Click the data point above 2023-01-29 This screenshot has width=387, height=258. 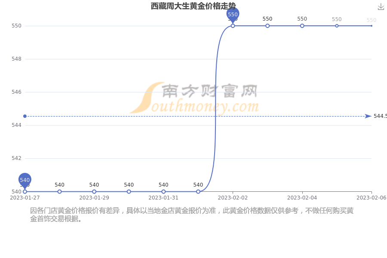[94, 192]
